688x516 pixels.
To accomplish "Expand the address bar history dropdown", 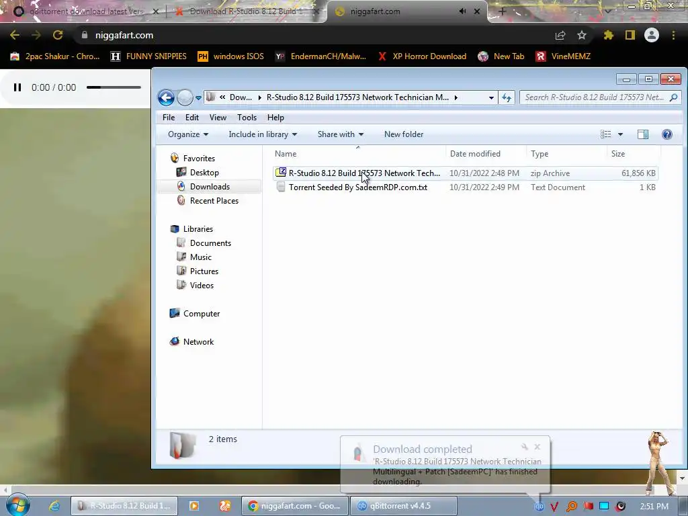I will [x=491, y=98].
